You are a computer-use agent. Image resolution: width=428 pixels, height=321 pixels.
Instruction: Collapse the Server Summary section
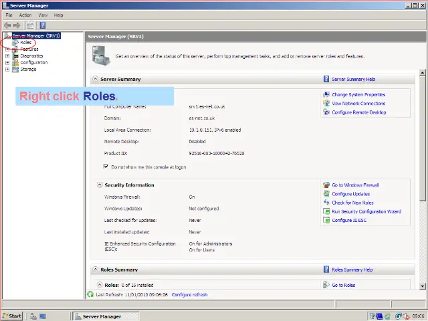pos(95,79)
